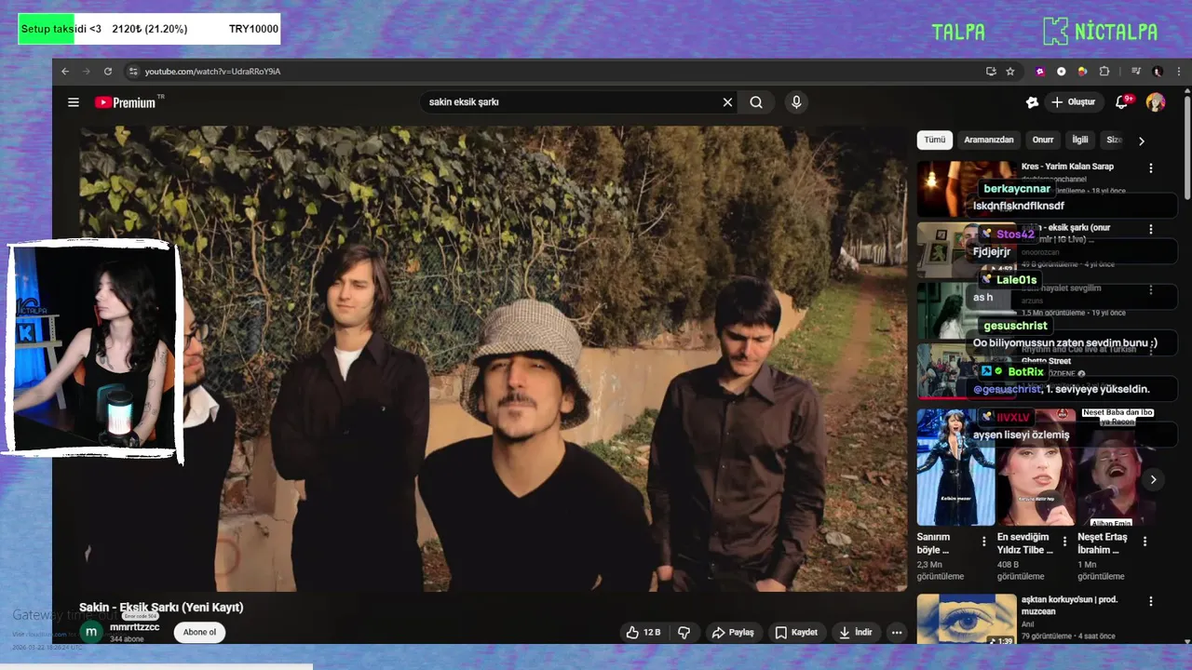Like the video with thumbs up
Image resolution: width=1192 pixels, height=670 pixels.
point(643,633)
